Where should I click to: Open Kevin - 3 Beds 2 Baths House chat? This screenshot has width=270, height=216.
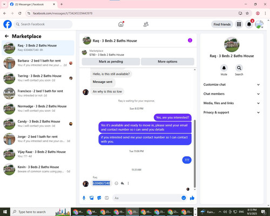pyautogui.click(x=38, y=169)
